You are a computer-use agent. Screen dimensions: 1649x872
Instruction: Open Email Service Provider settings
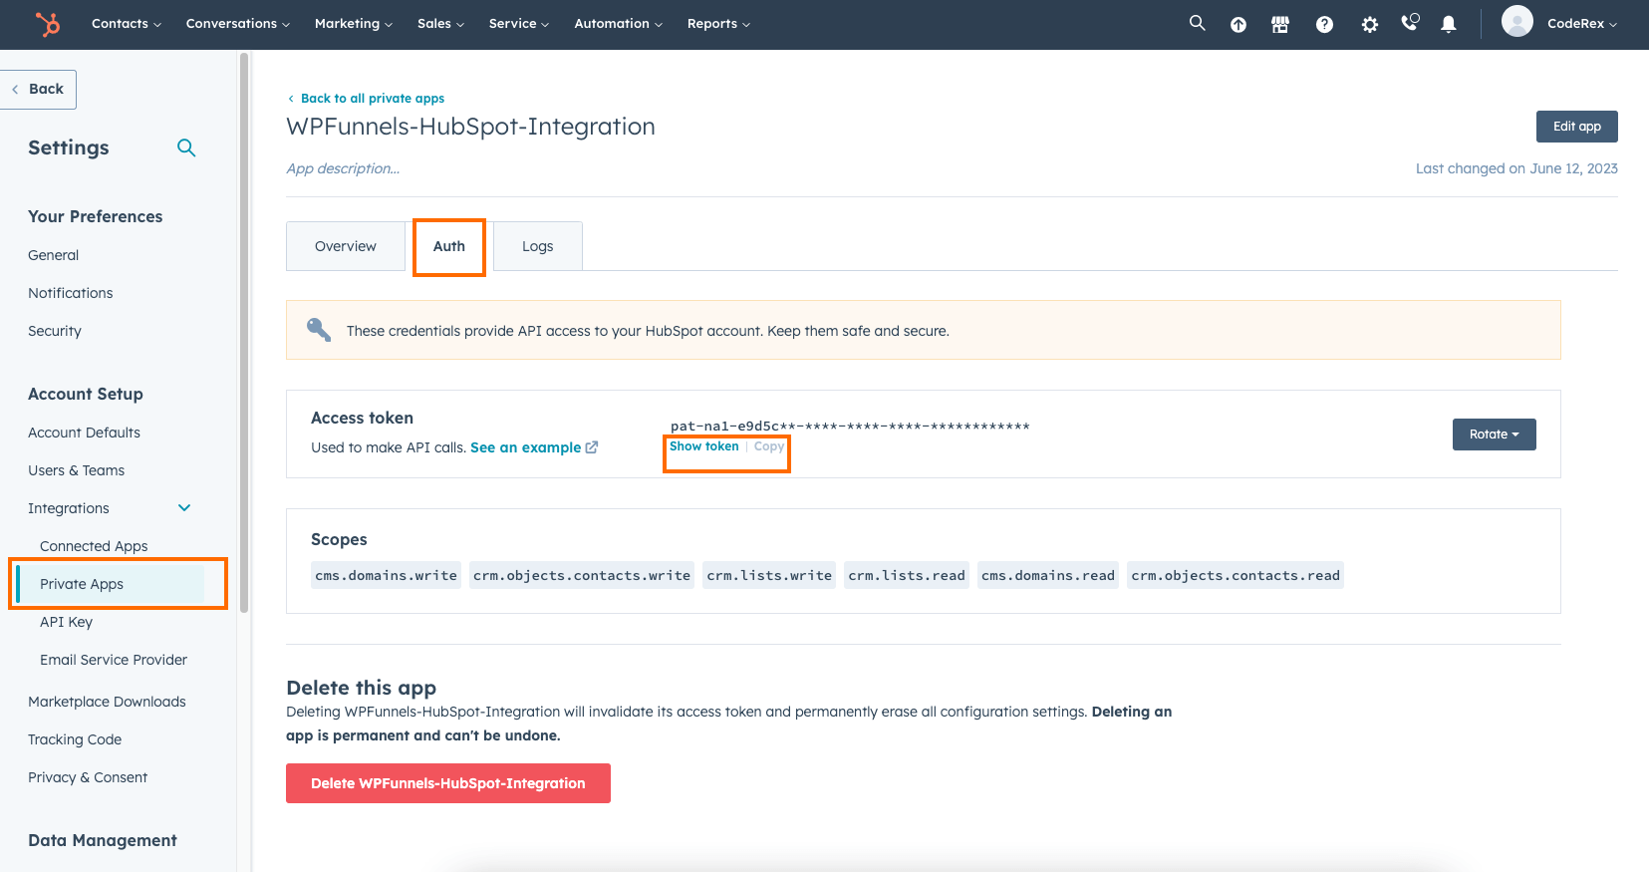pyautogui.click(x=114, y=660)
